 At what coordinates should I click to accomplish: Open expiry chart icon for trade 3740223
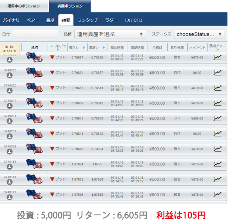coord(218,73)
